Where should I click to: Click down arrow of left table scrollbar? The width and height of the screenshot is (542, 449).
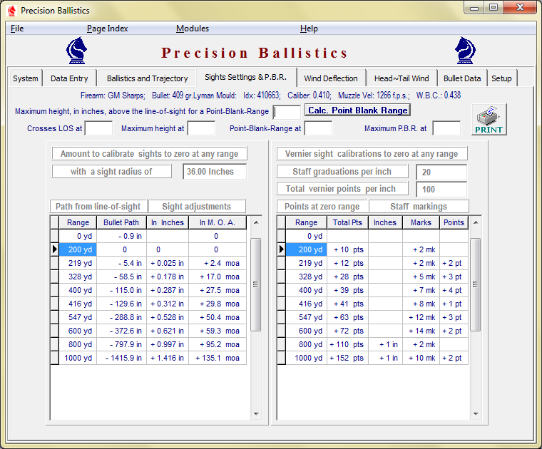(256, 414)
